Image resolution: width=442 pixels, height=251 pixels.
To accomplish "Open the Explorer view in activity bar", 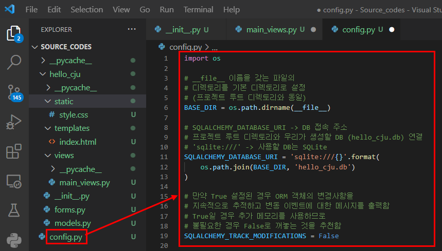I will point(14,33).
